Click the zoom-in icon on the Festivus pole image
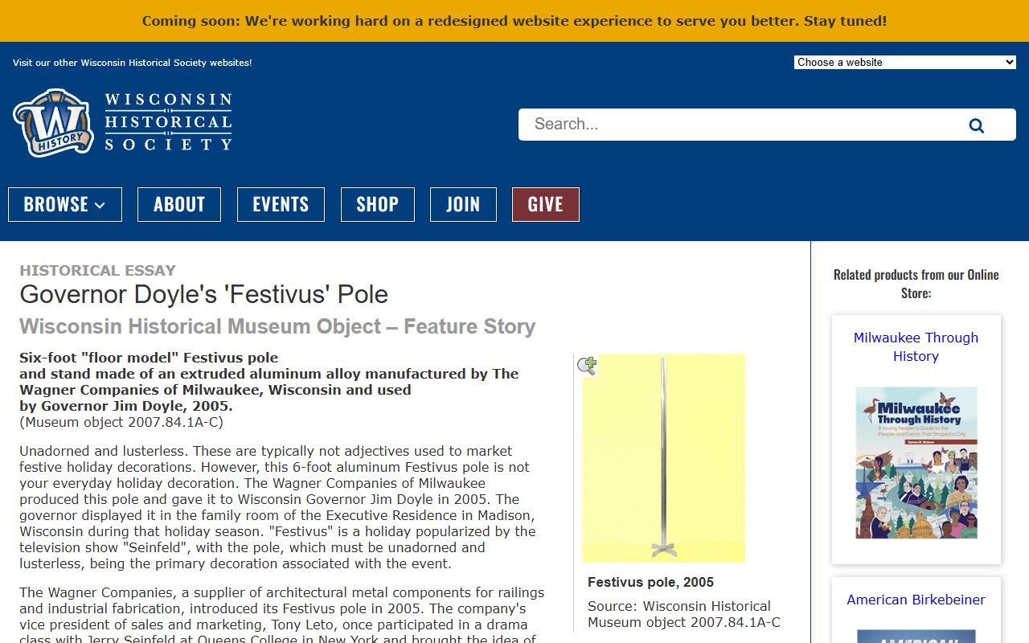The image size is (1029, 643). pyautogui.click(x=587, y=367)
